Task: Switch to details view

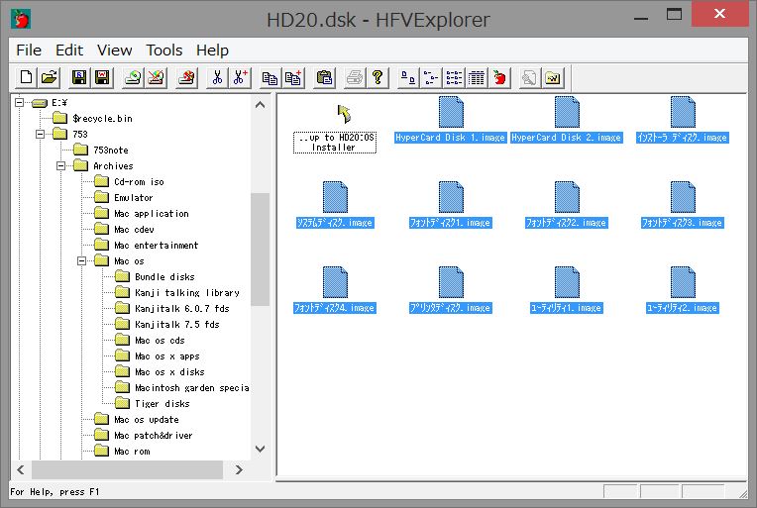Action: [477, 77]
